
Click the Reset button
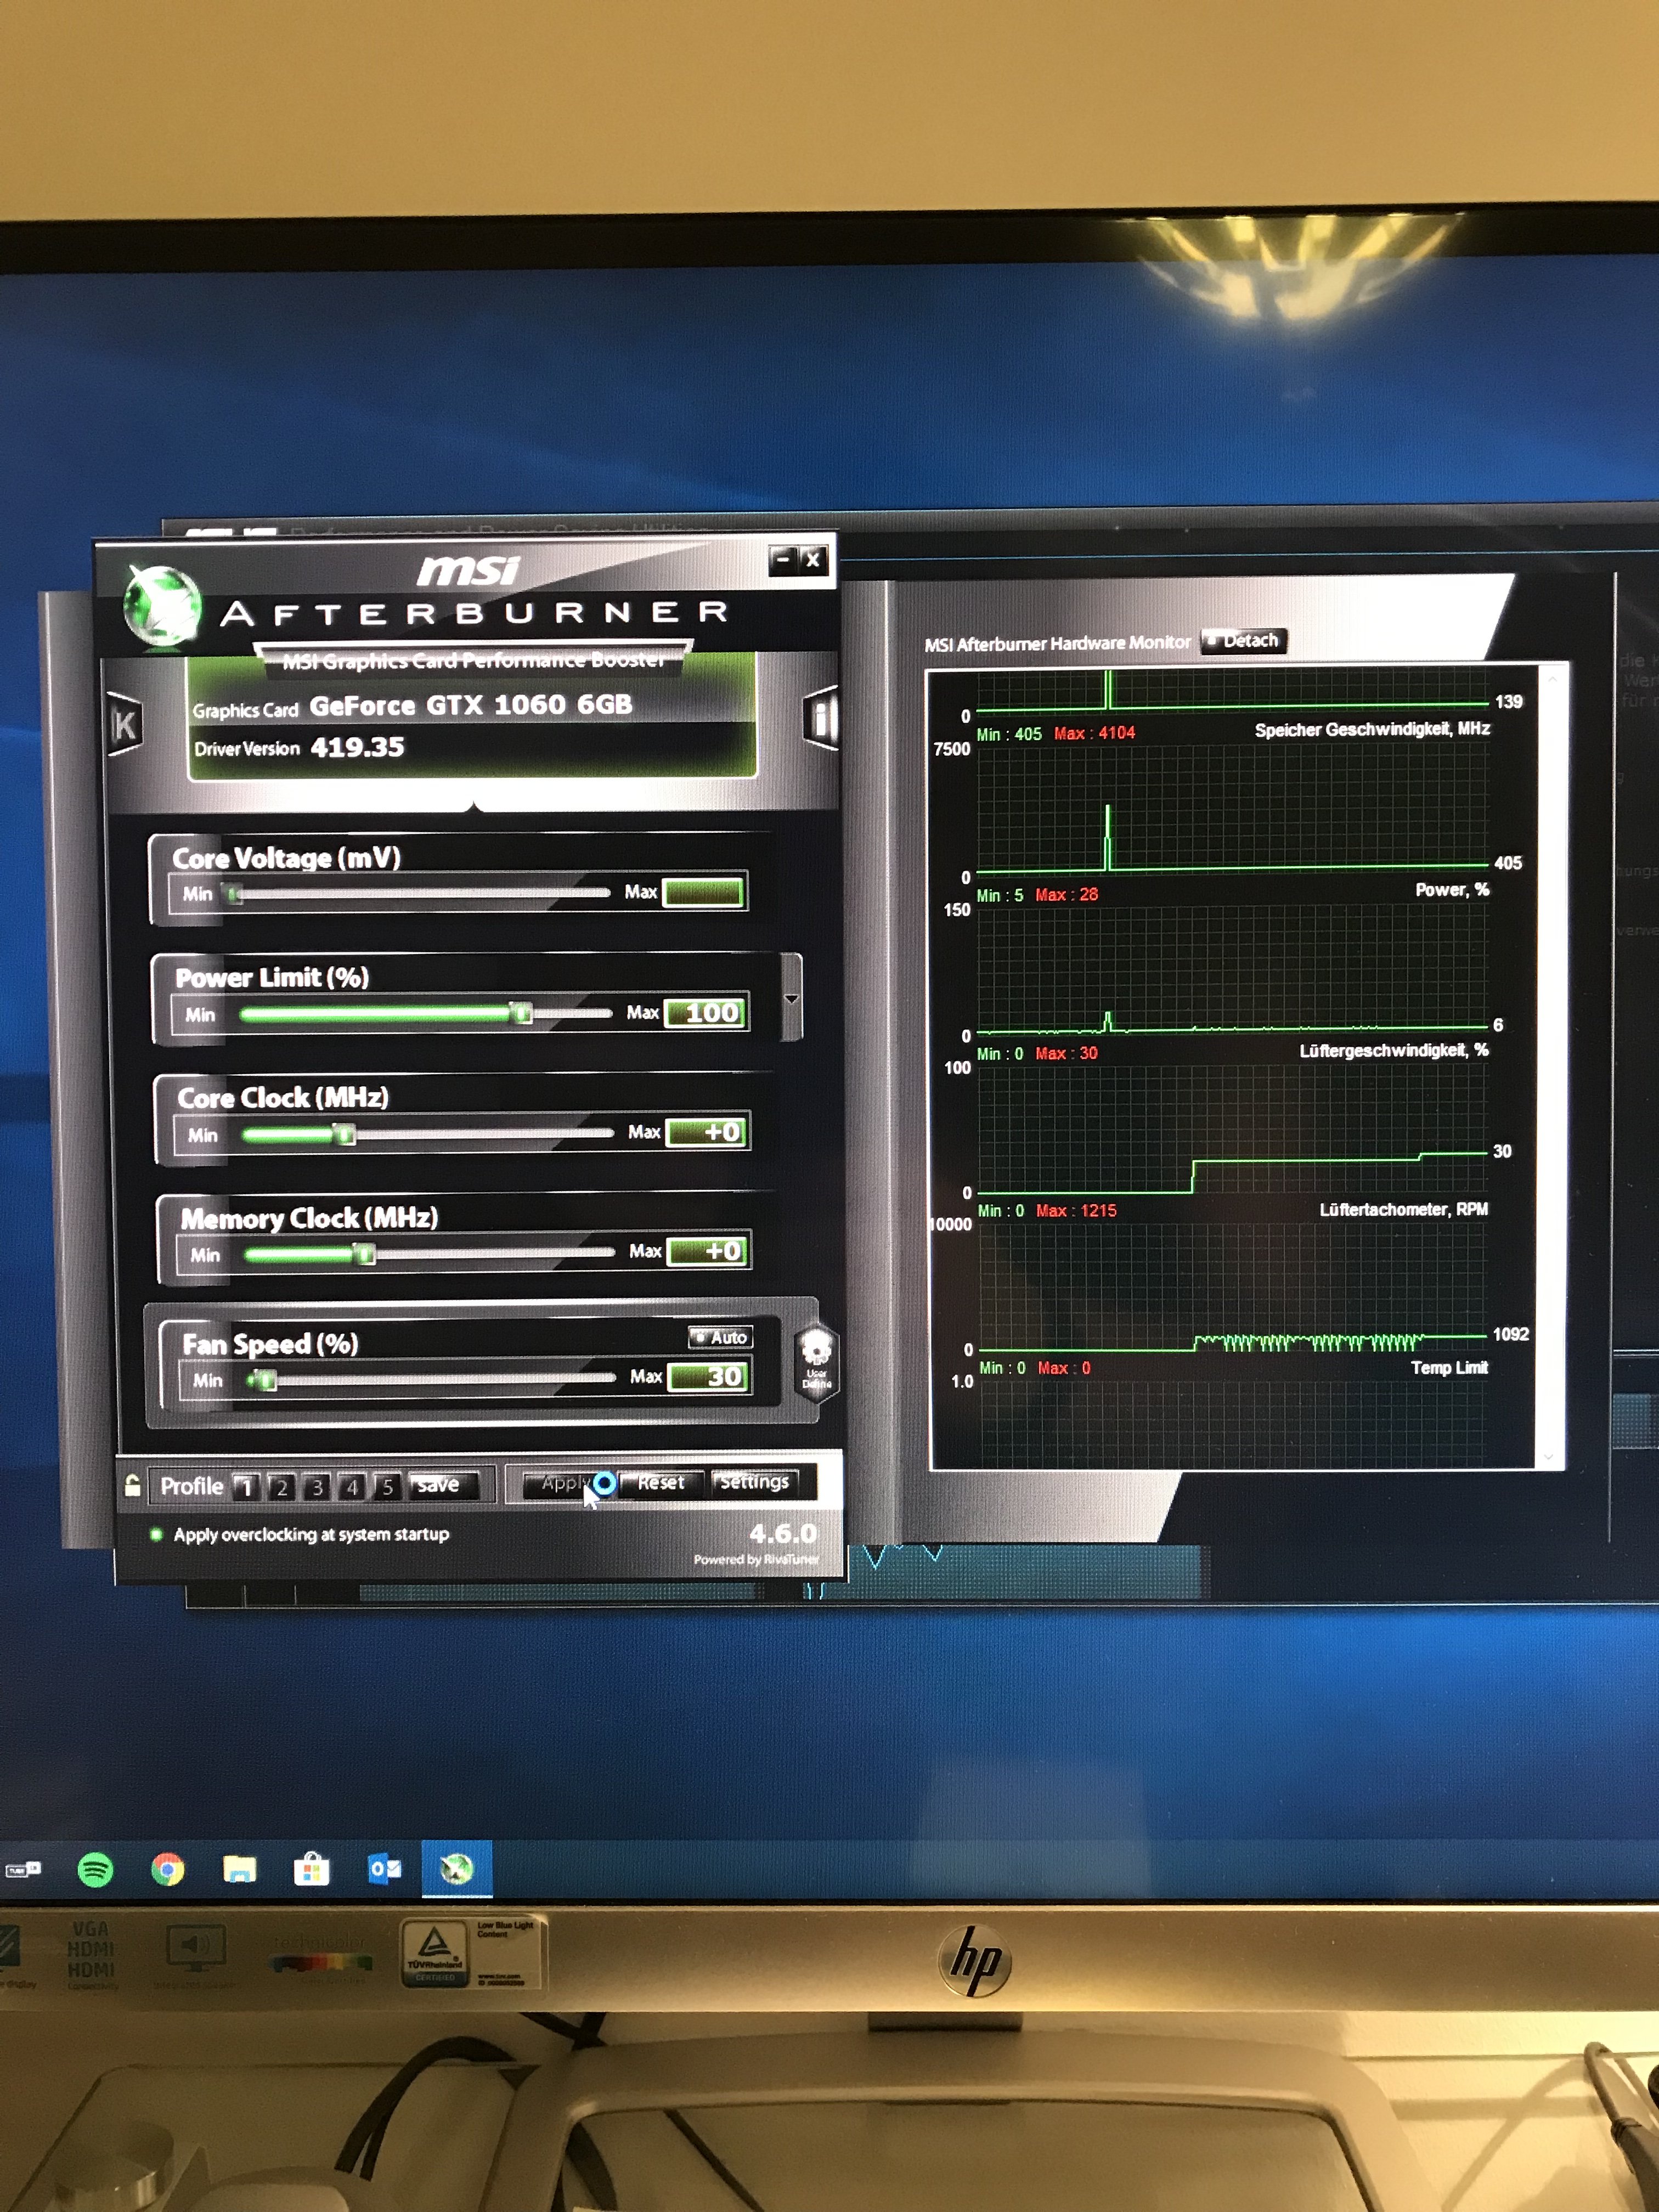[661, 1482]
